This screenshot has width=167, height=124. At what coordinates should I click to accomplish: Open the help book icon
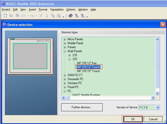tap(71, 16)
